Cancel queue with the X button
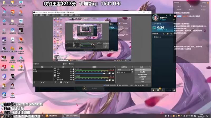 point(84,88)
